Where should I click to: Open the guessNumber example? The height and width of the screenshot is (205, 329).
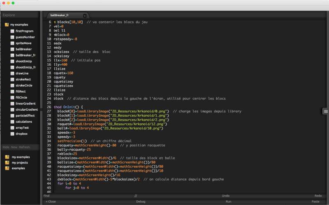(x=25, y=37)
